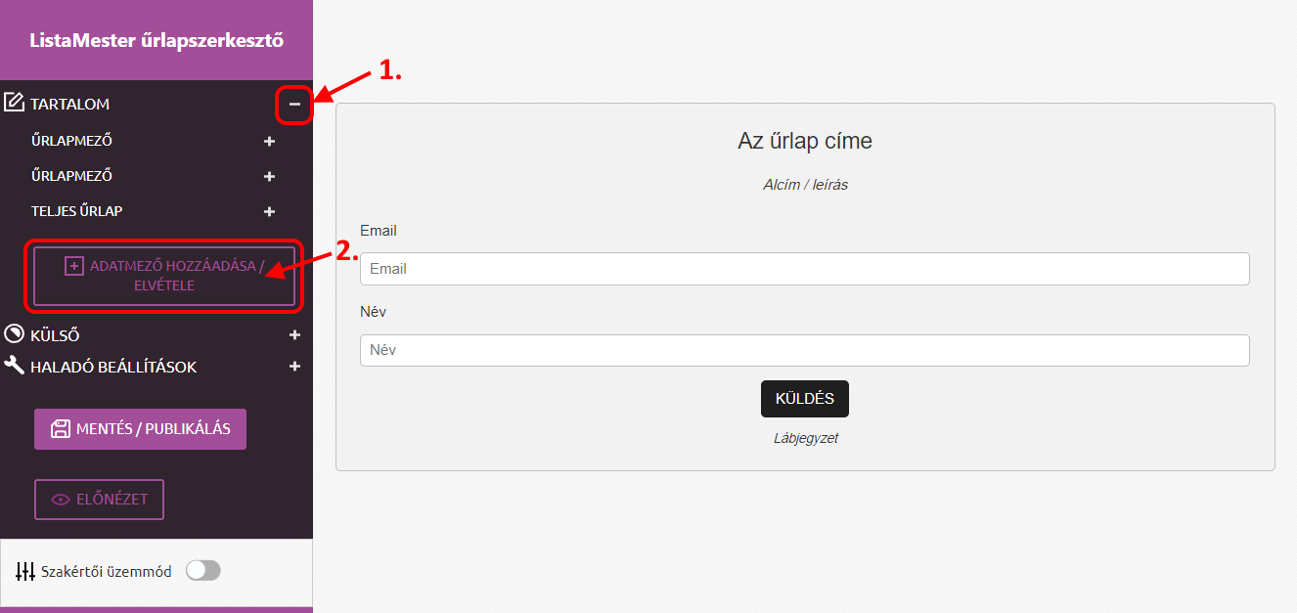1297x613 pixels.
Task: Open the TELJES ŰRLAP menu item
Action: [76, 211]
